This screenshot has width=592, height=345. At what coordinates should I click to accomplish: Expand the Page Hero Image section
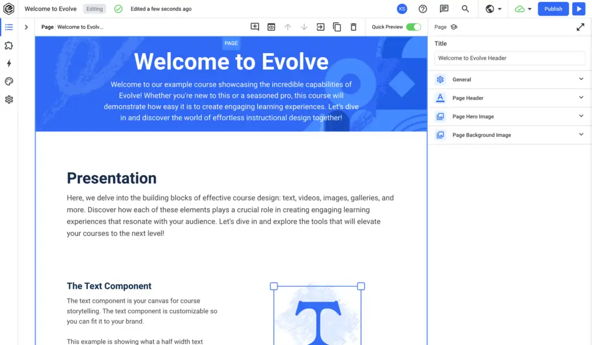(509, 116)
